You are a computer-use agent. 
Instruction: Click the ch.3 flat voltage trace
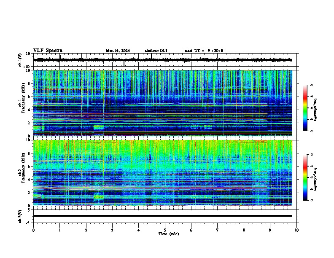pos(162,216)
